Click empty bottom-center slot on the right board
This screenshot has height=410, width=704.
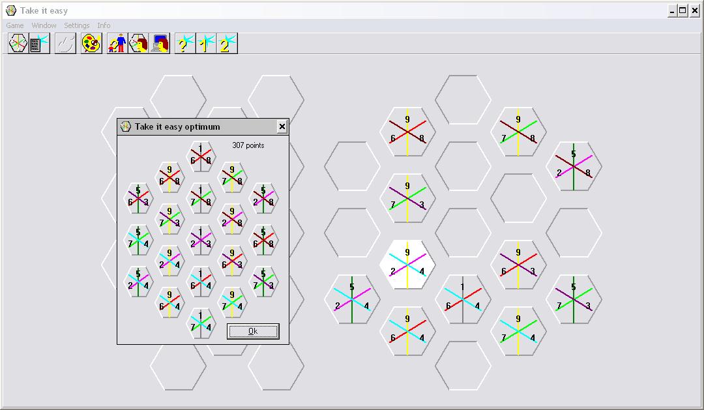point(463,366)
